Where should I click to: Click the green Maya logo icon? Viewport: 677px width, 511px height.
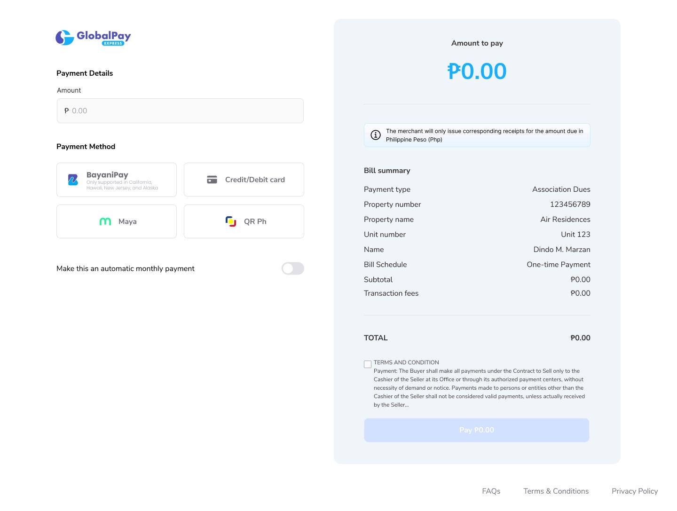105,221
